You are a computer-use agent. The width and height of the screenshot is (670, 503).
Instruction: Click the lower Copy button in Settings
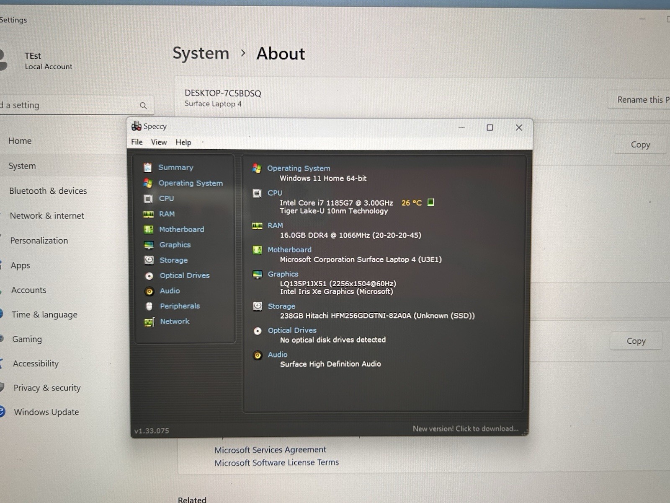(x=636, y=341)
